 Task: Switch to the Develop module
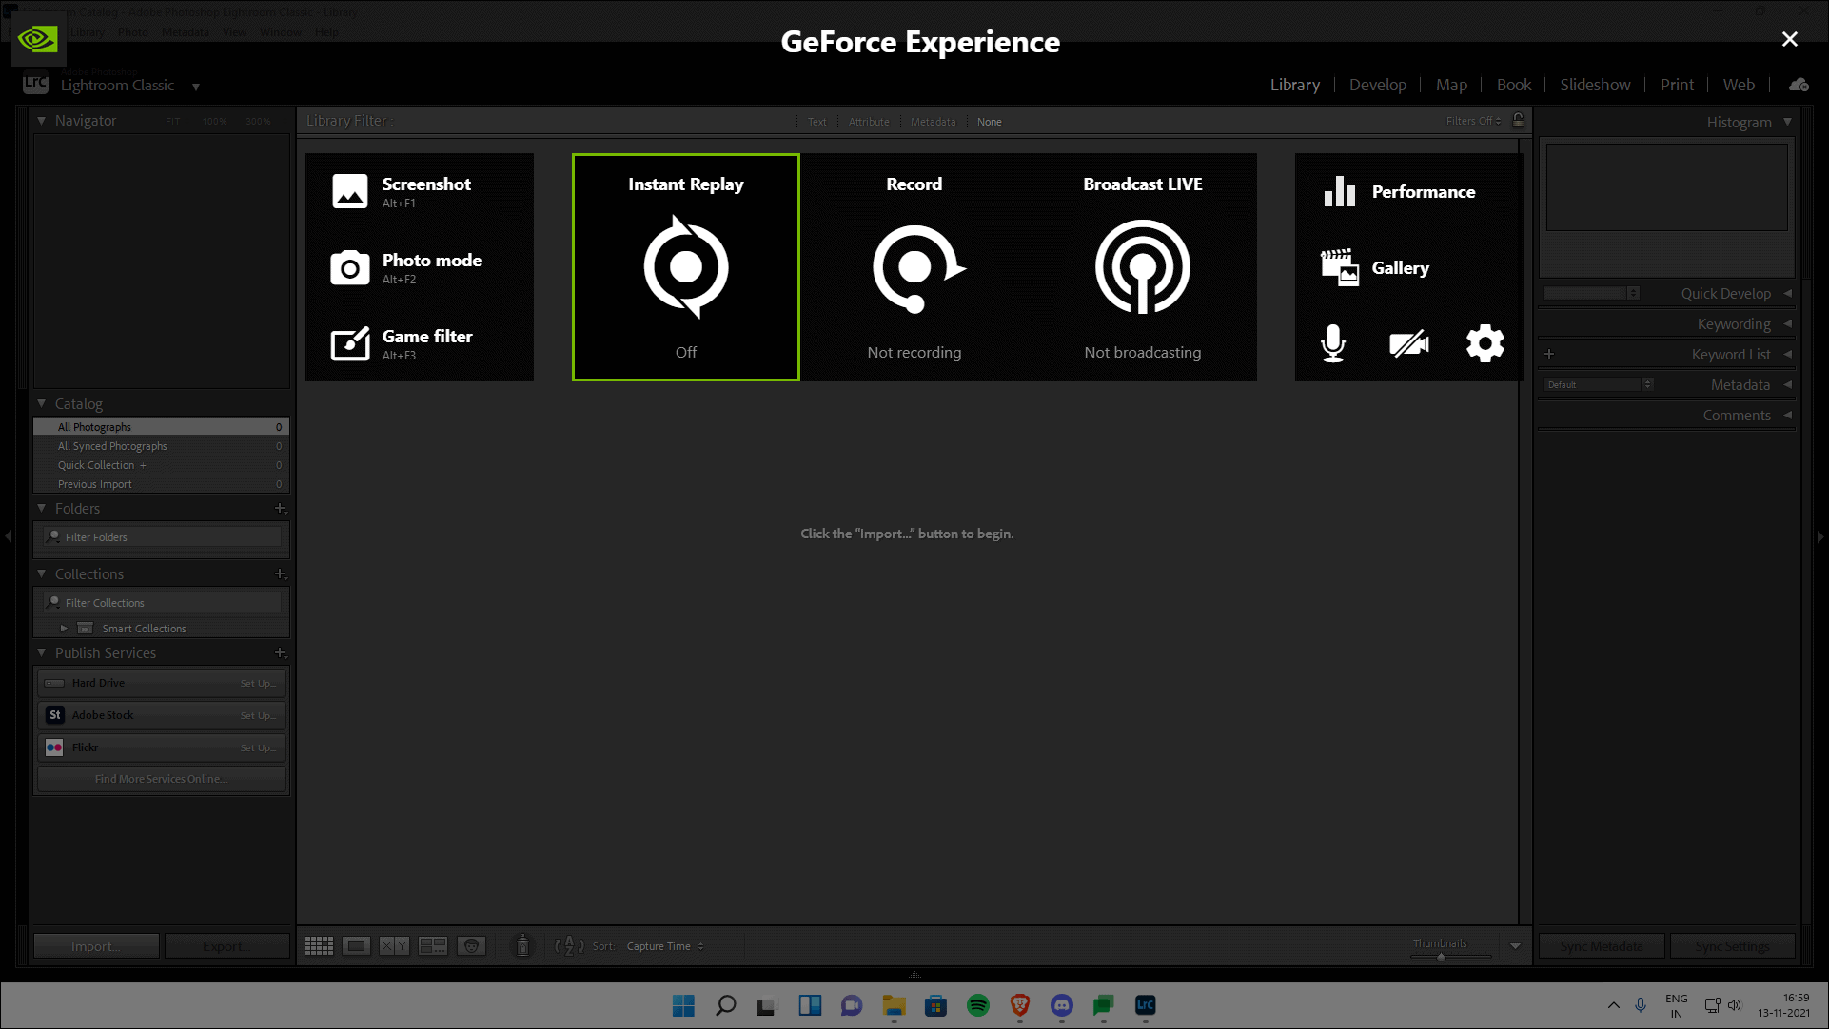(x=1377, y=85)
